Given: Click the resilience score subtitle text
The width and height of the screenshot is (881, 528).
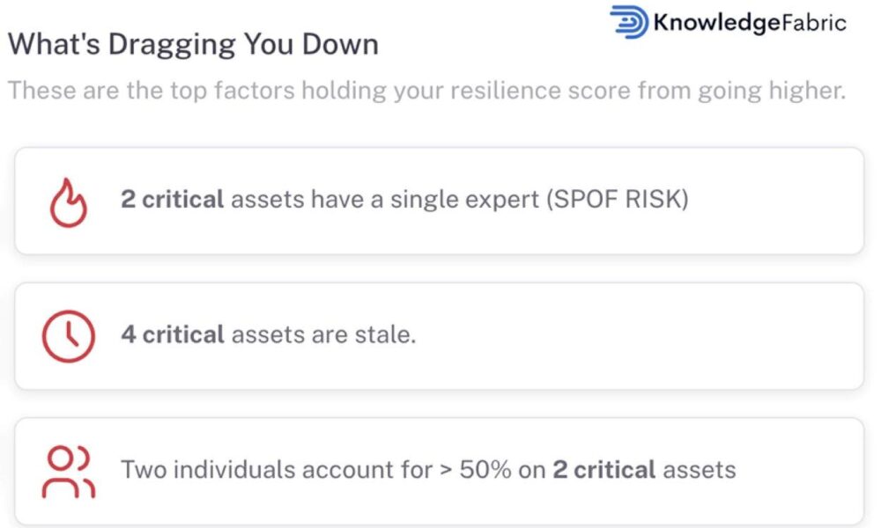Looking at the screenshot, I should click(x=427, y=91).
